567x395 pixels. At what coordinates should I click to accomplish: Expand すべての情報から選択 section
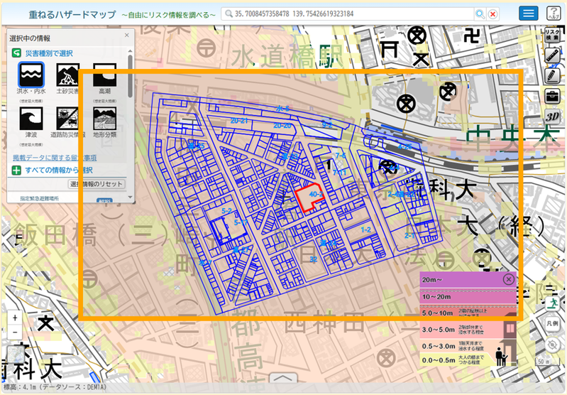click(x=53, y=171)
